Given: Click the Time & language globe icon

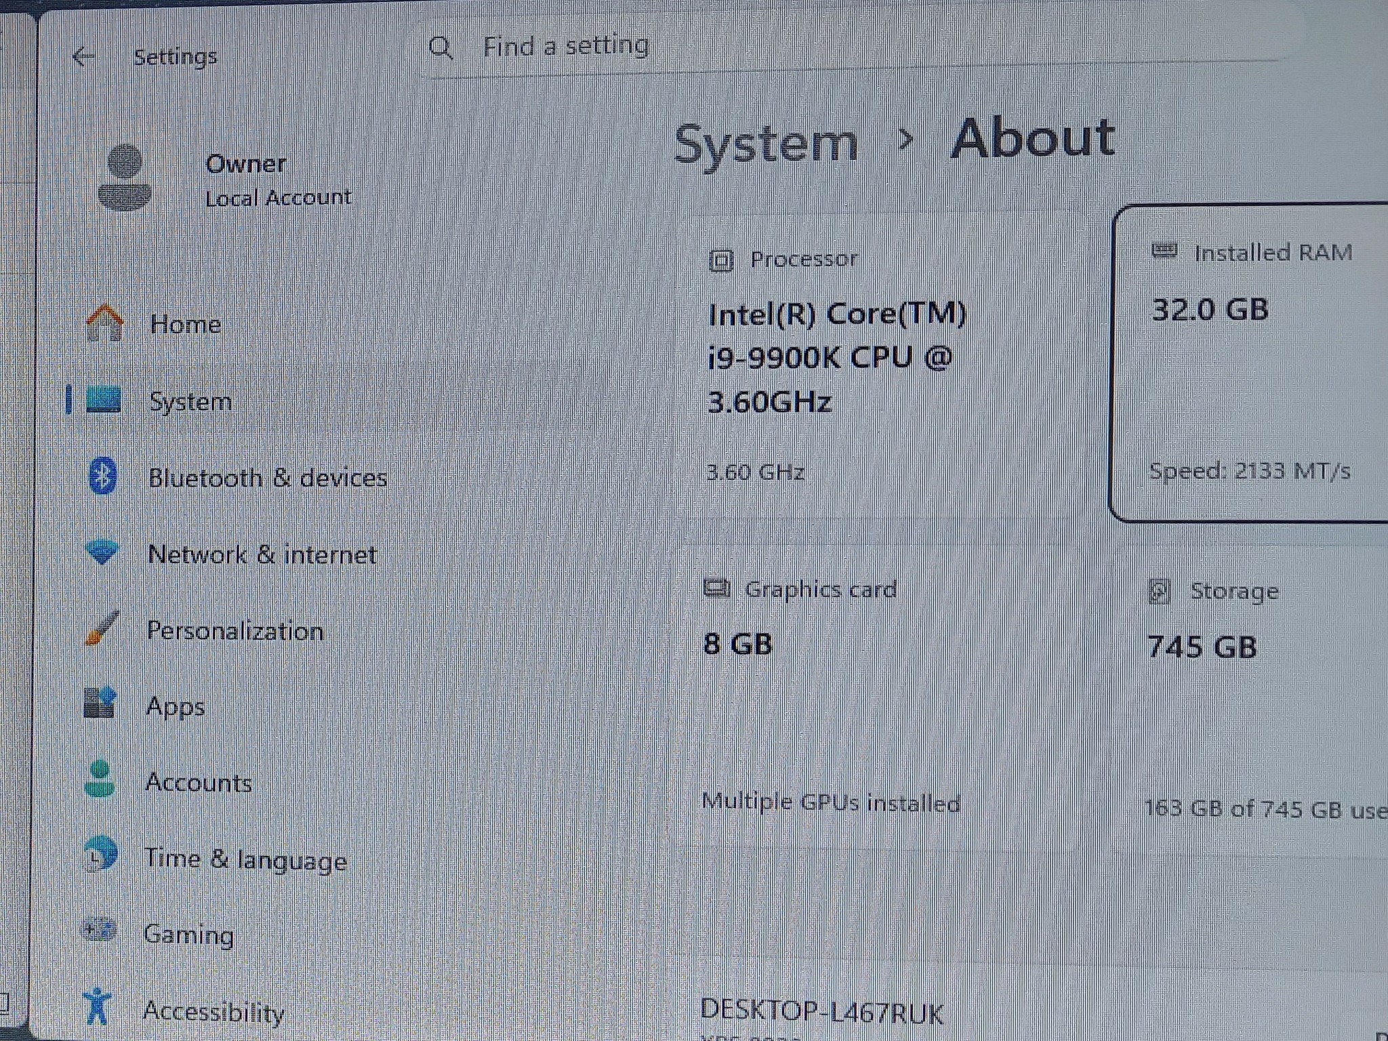Looking at the screenshot, I should pos(100,855).
